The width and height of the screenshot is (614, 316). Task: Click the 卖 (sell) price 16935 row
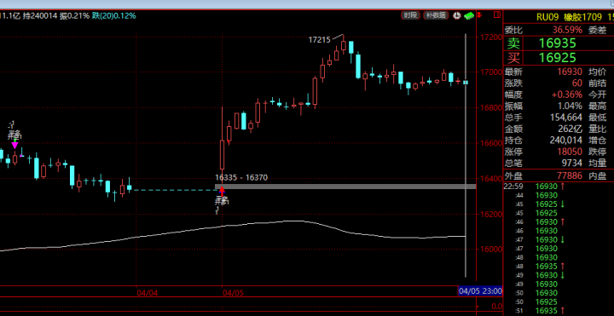click(x=558, y=43)
